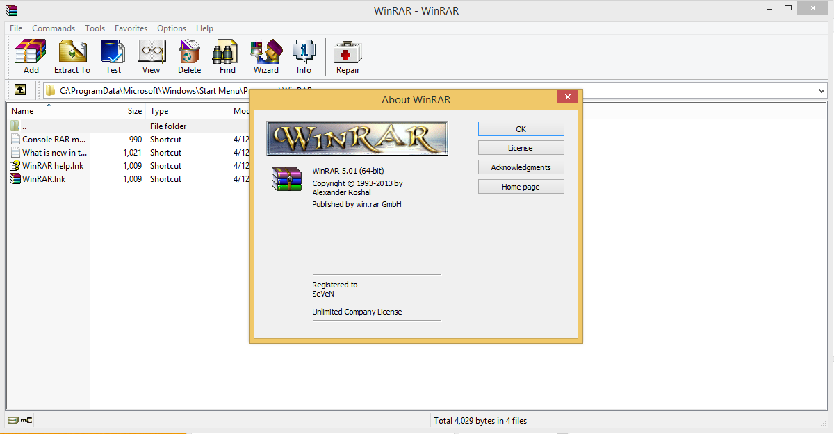
Task: Click the parent folder '..' icon
Action: pyautogui.click(x=15, y=126)
